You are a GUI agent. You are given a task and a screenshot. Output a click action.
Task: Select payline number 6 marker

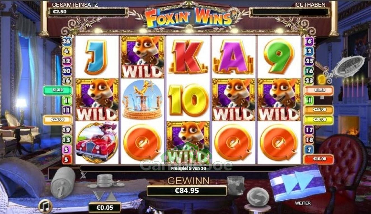tap(309, 42)
